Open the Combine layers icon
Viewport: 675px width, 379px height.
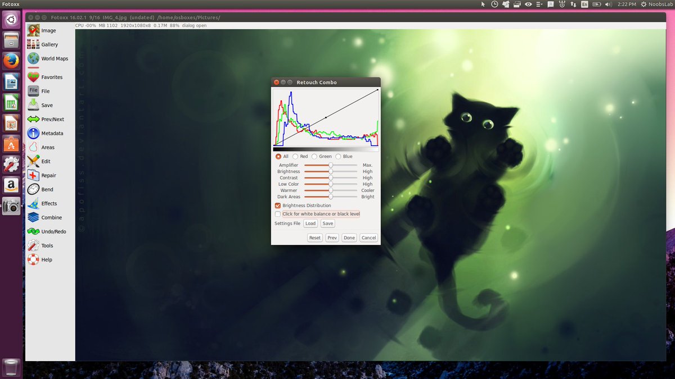point(33,217)
